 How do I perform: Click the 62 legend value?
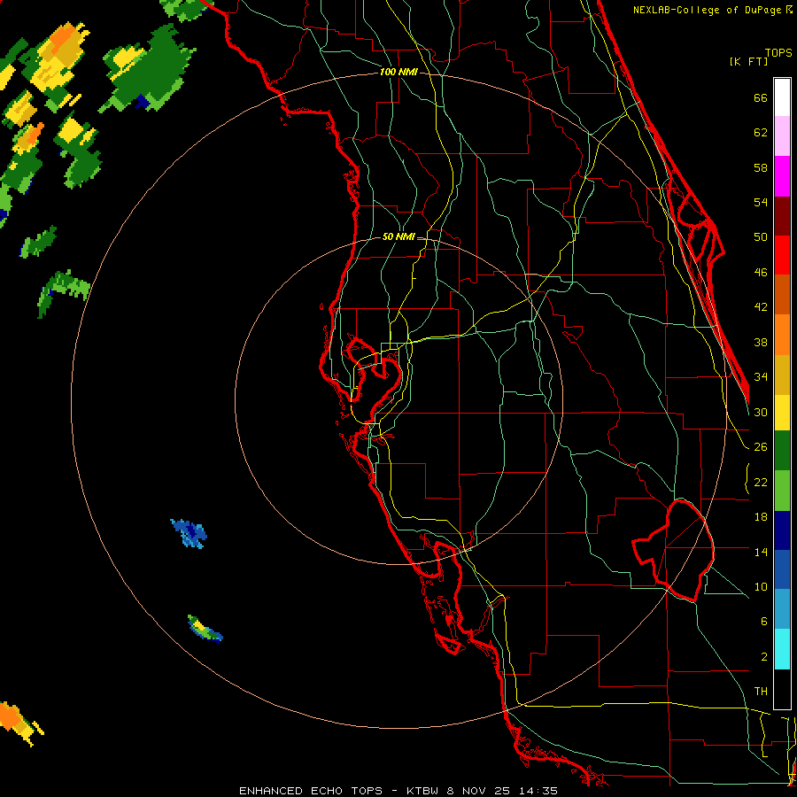pos(761,133)
